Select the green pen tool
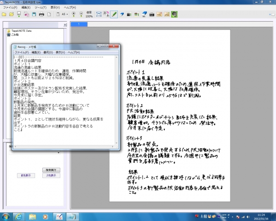Image resolution: width=276 pixels, height=221 pixels. [114, 14]
